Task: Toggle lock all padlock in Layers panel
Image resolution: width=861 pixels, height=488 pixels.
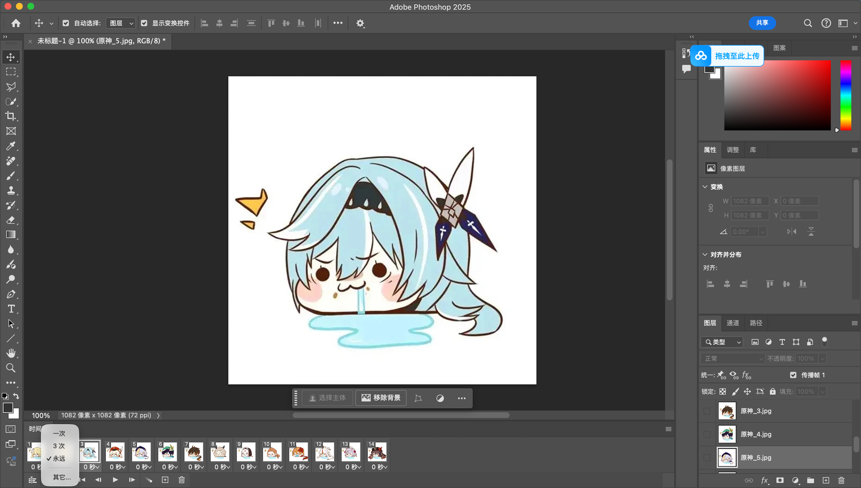Action: [x=772, y=391]
